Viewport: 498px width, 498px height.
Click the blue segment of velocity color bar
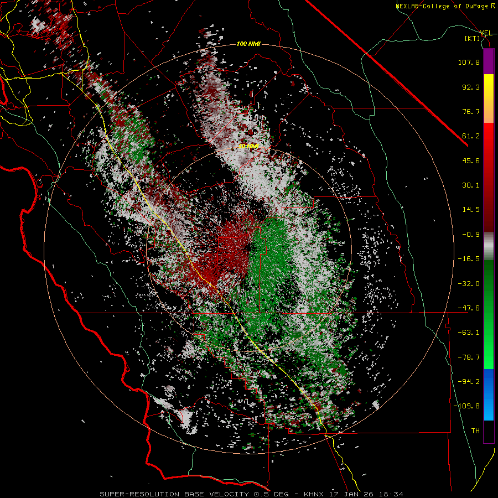pos(489,395)
